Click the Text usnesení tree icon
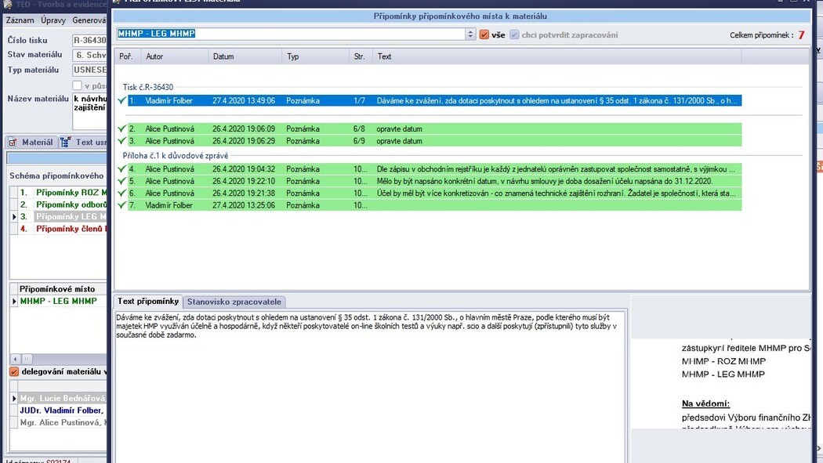 (65, 143)
